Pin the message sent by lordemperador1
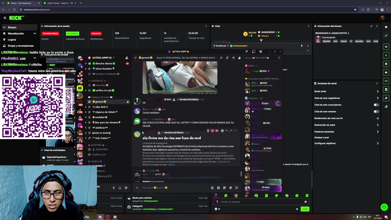 pos(302,46)
